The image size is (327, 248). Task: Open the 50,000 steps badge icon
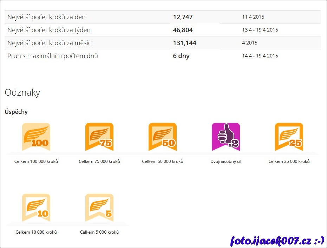[x=163, y=137]
